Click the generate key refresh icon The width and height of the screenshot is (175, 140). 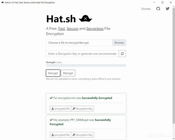click(122, 54)
